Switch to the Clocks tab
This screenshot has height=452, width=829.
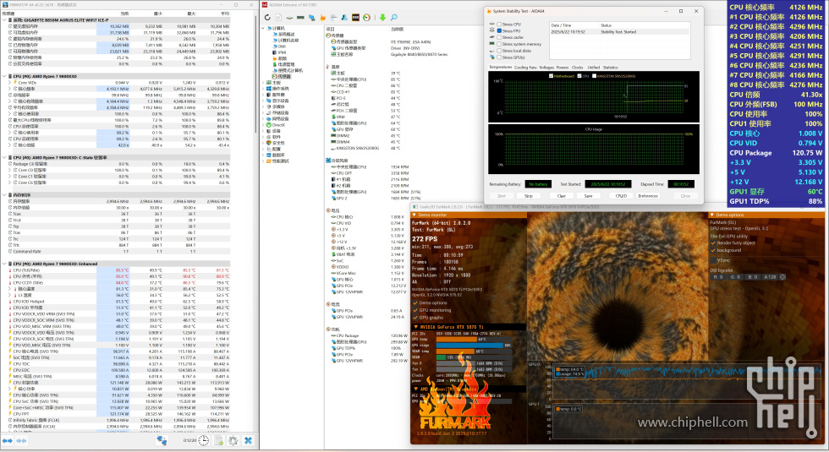point(577,68)
